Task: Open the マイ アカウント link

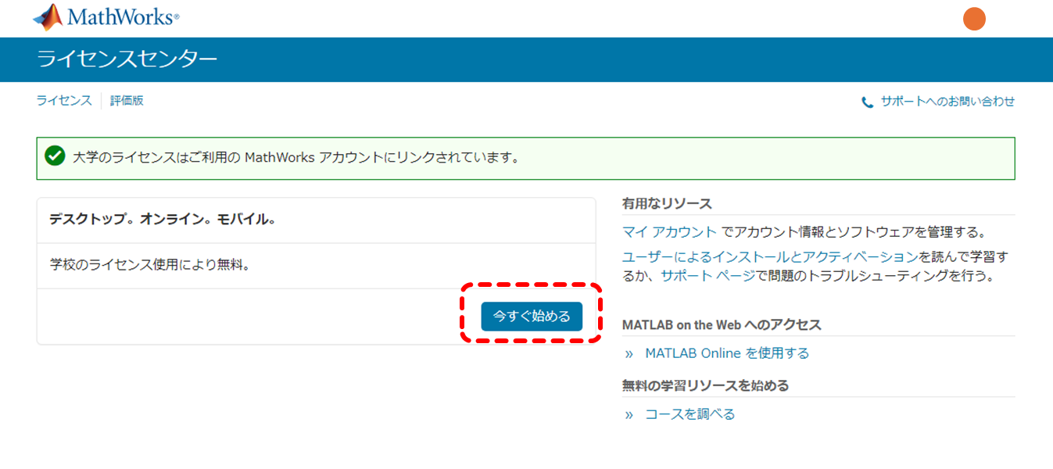Action: click(x=669, y=232)
